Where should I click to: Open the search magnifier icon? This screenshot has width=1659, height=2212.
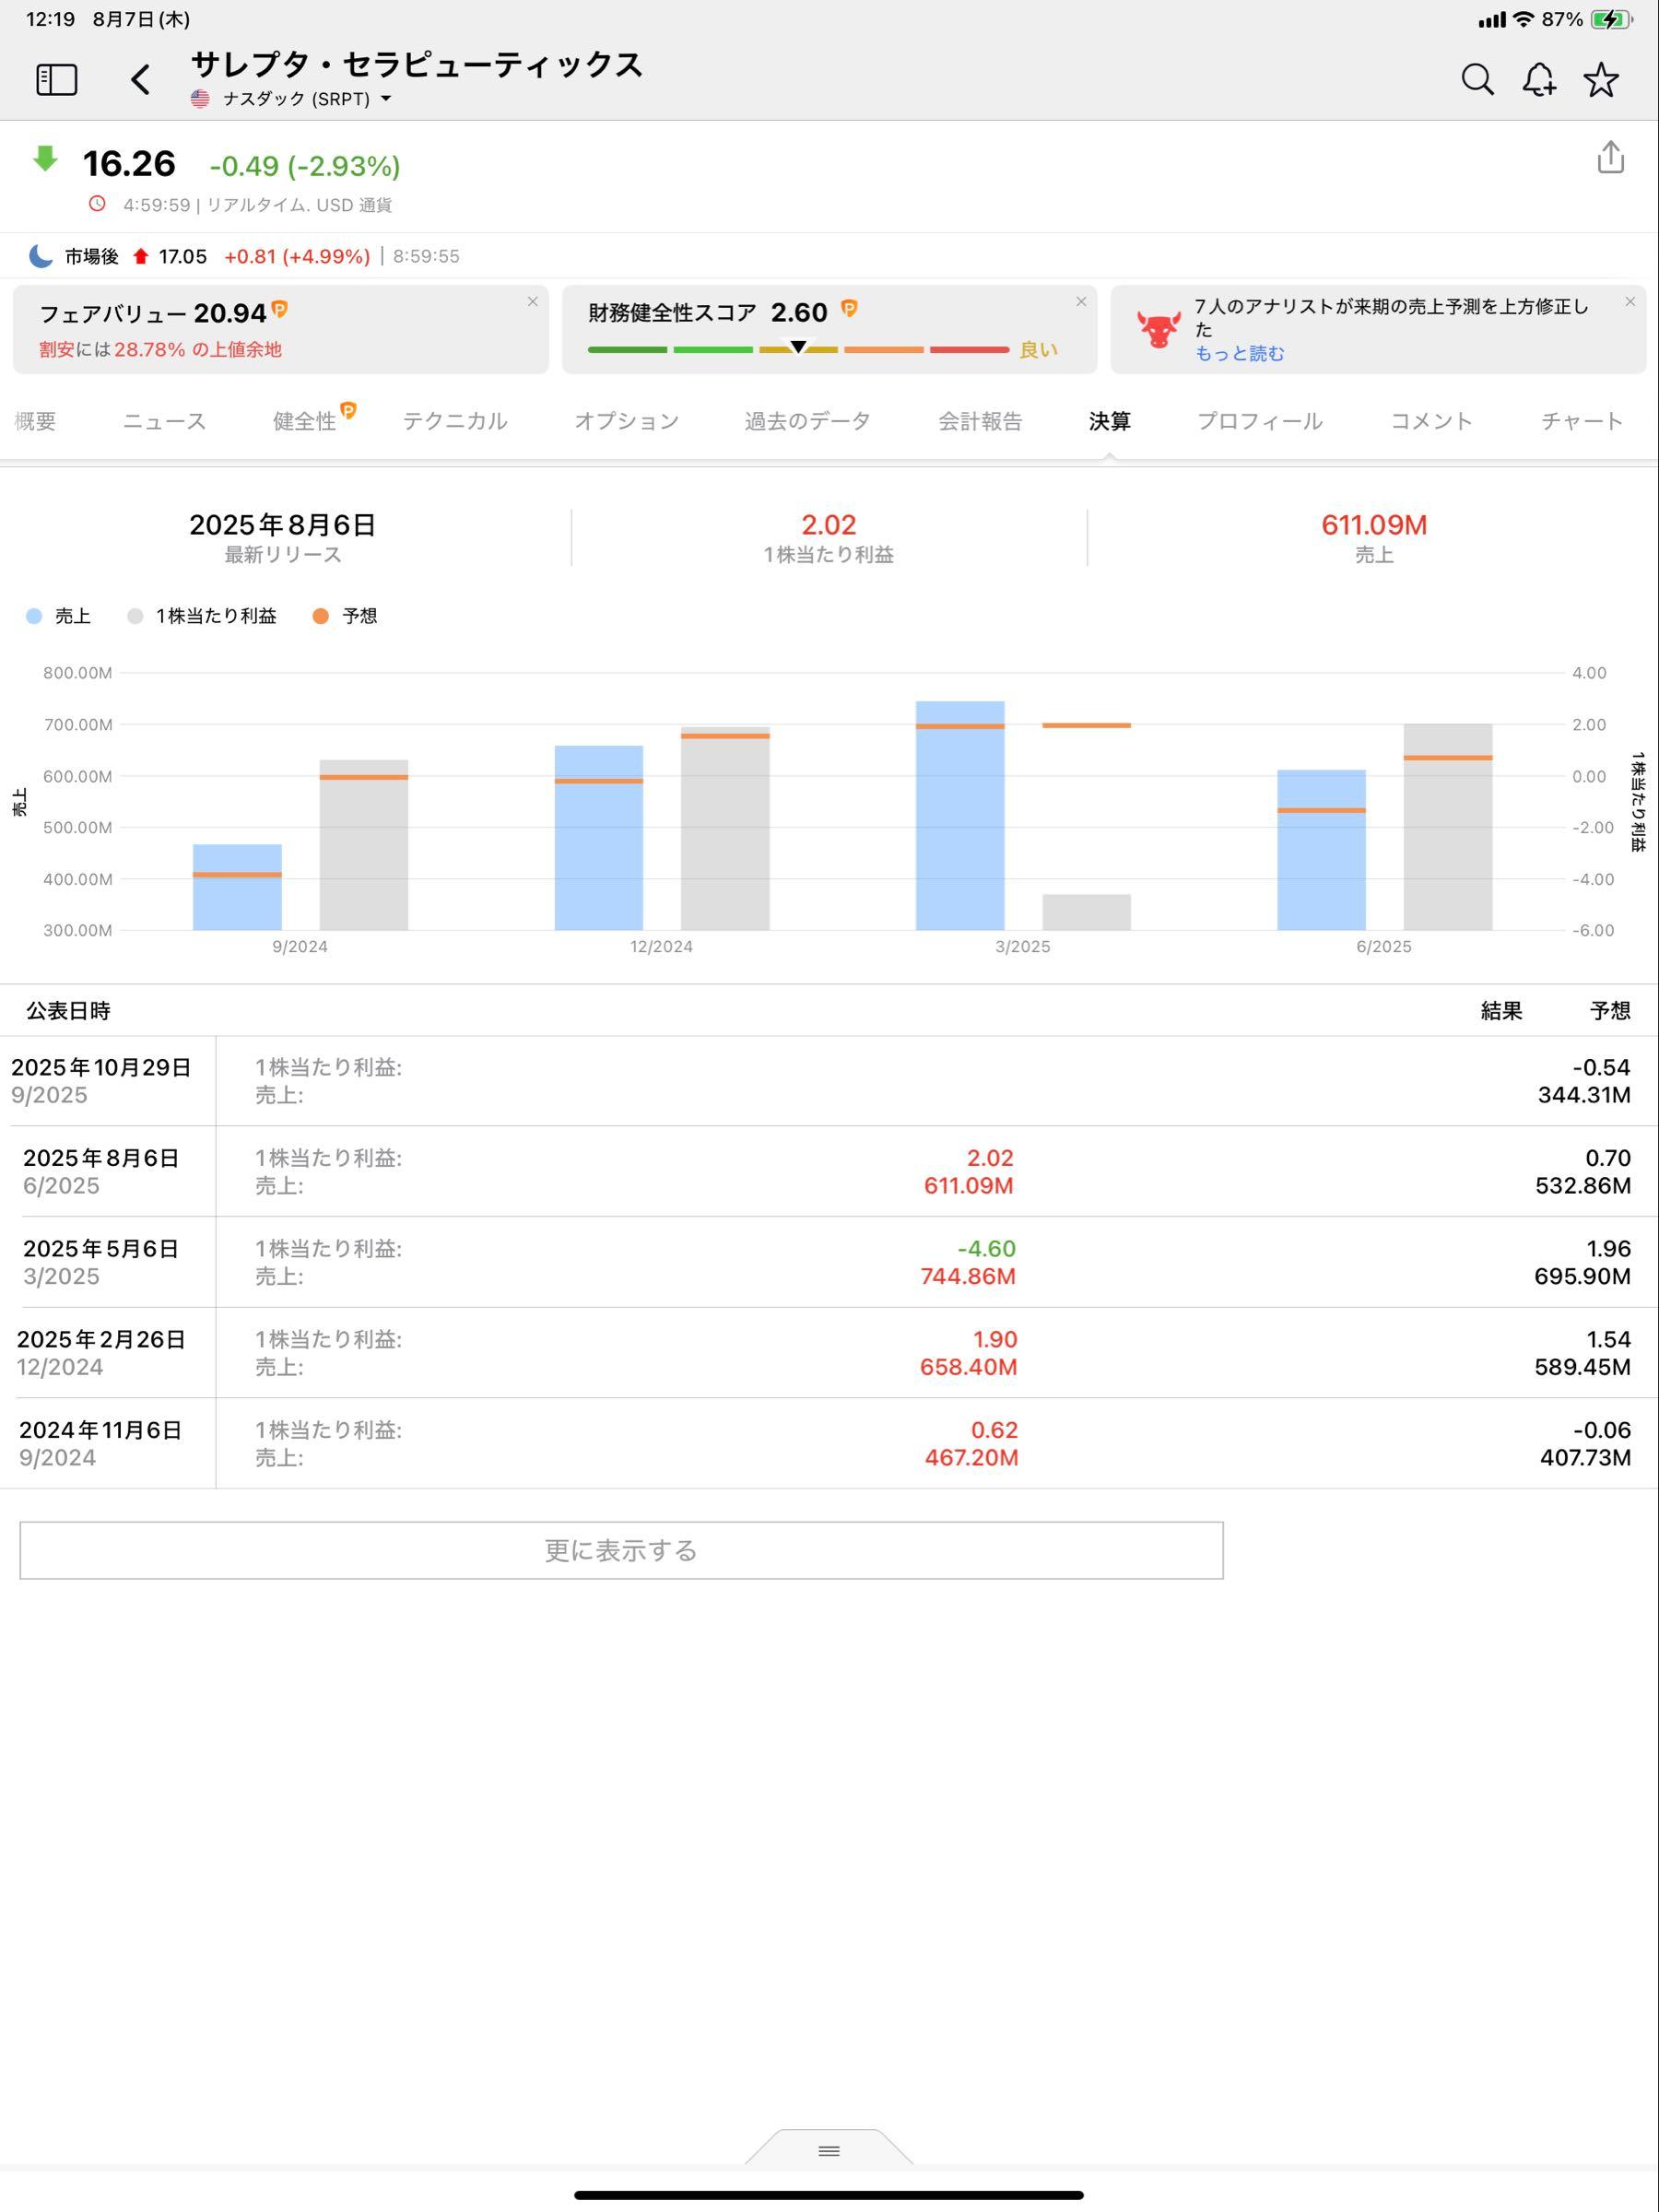[x=1477, y=80]
